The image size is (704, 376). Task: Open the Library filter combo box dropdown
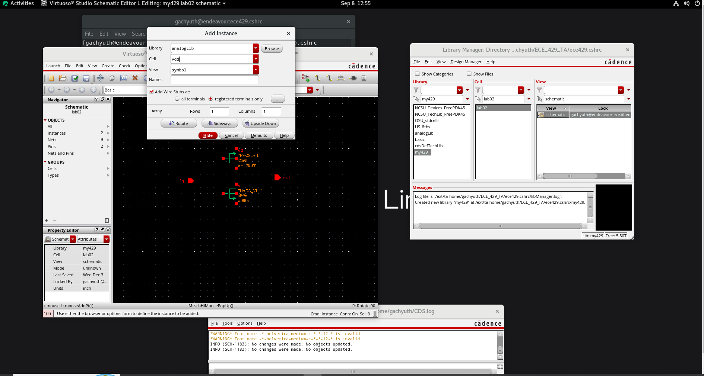coord(460,90)
